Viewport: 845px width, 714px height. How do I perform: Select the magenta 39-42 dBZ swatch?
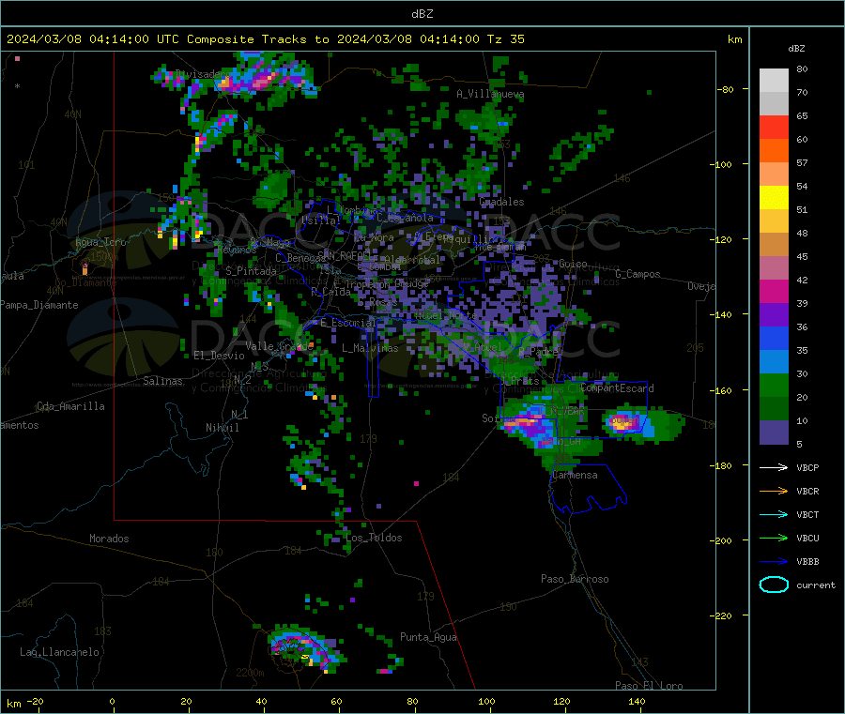pyautogui.click(x=774, y=291)
